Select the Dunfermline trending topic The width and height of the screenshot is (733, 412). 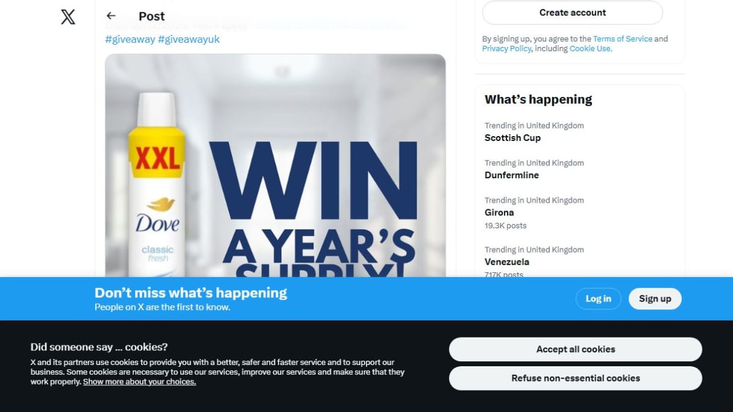pyautogui.click(x=580, y=169)
